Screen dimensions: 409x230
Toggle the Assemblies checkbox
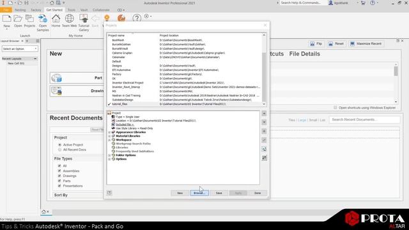[59, 171]
